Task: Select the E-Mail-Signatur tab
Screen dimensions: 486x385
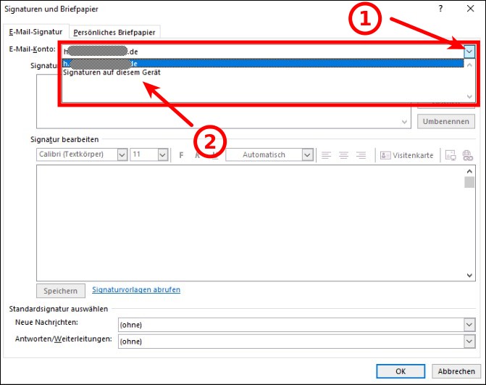Action: [35, 32]
